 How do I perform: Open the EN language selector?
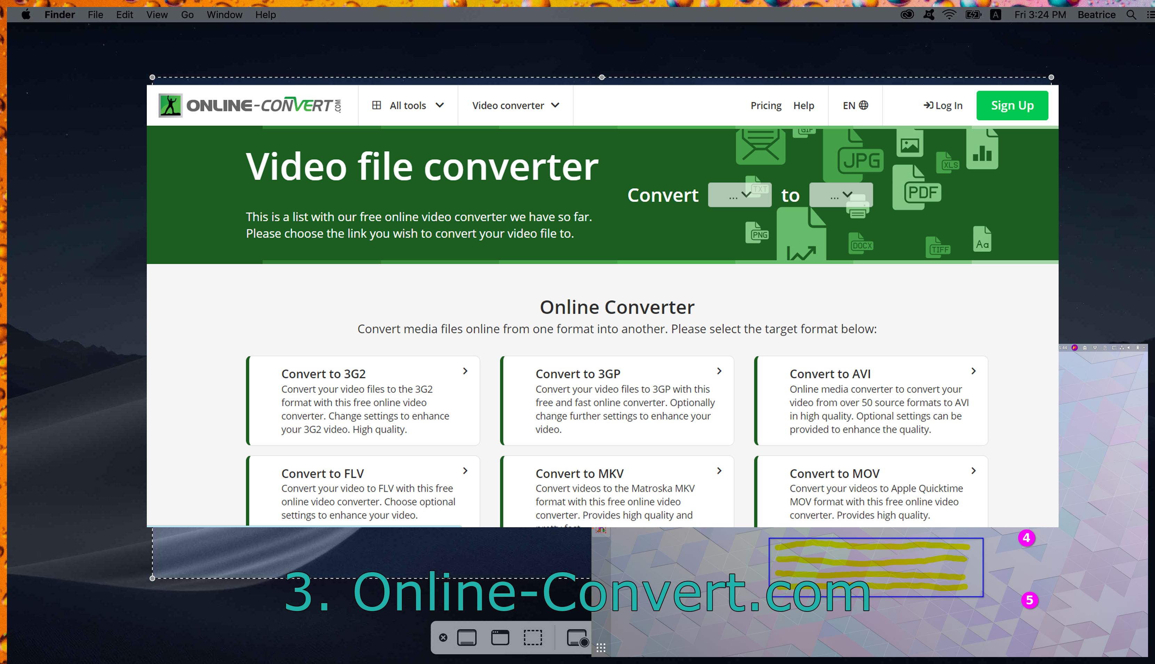click(855, 105)
